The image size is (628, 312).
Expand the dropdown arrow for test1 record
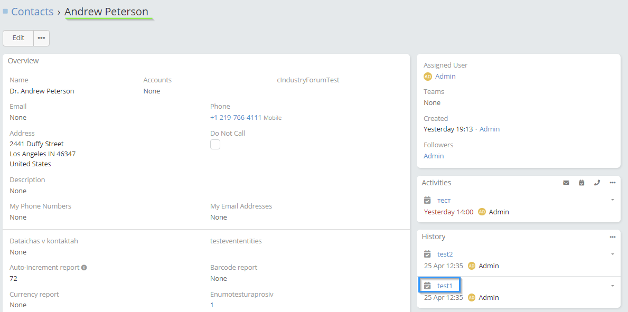(612, 286)
